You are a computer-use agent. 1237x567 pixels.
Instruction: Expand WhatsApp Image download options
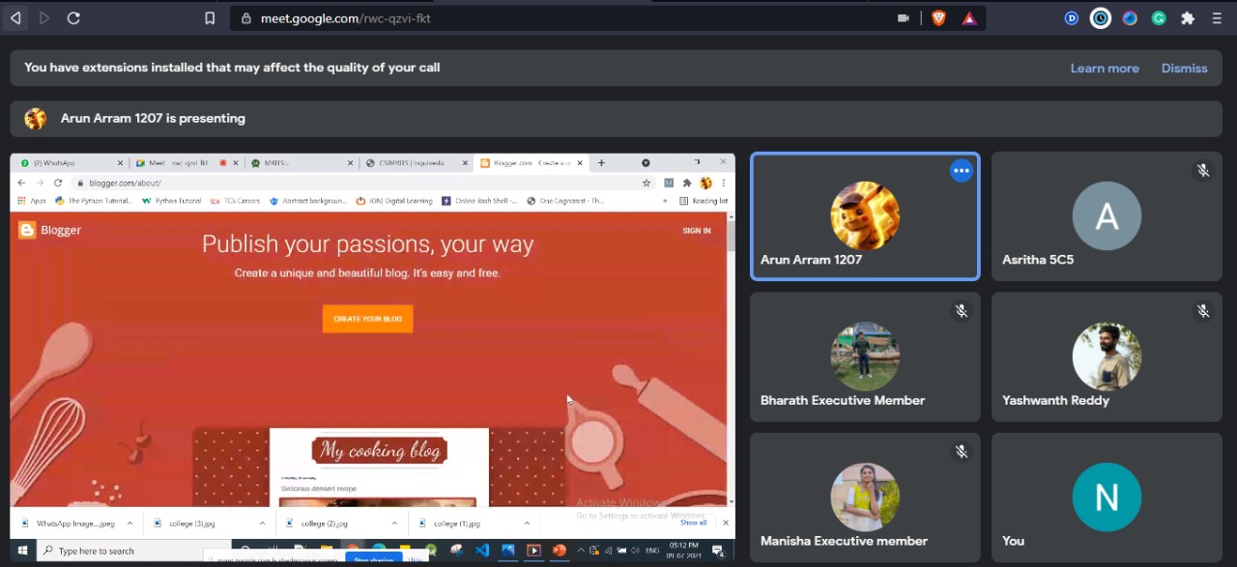pyautogui.click(x=129, y=523)
